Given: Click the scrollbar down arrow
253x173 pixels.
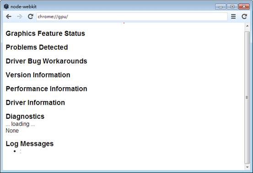Looking at the screenshot, I should pos(247,167).
